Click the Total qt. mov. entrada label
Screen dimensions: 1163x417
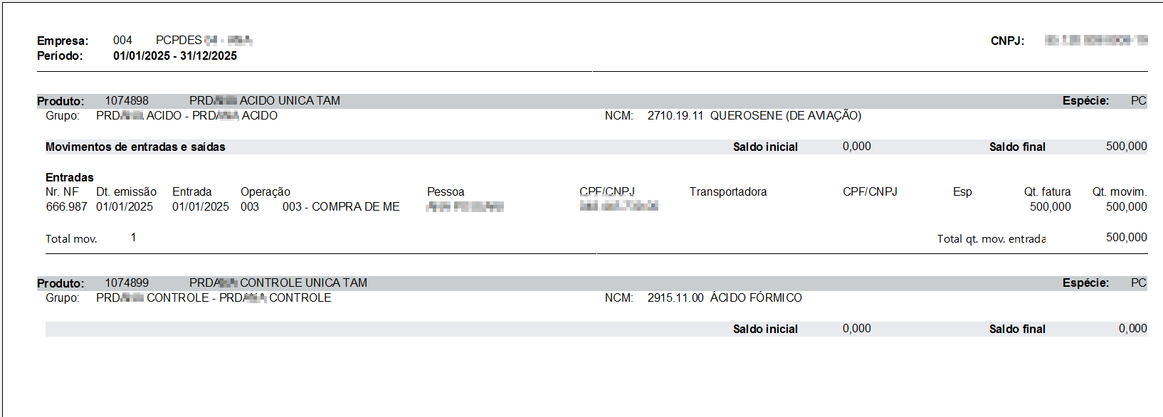pyautogui.click(x=991, y=238)
